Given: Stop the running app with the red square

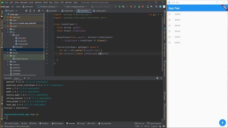Looking at the screenshot, I should coord(143,6).
